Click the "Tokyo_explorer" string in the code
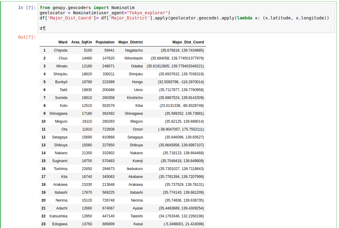 148,13
